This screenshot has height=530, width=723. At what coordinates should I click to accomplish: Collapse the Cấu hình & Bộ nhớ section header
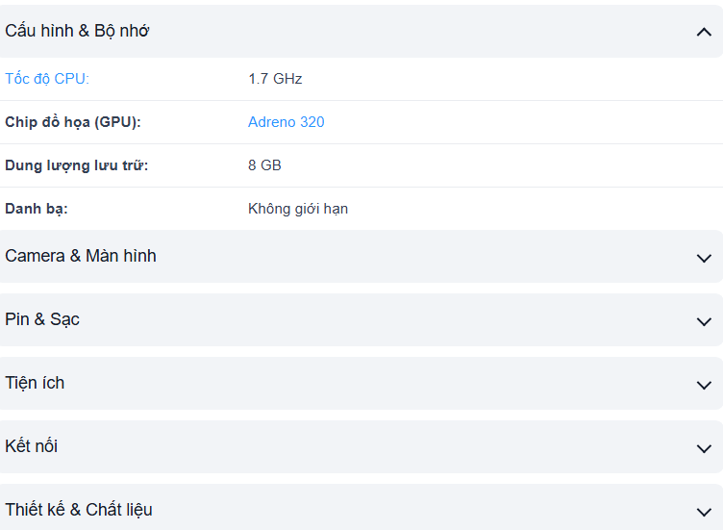(x=77, y=31)
